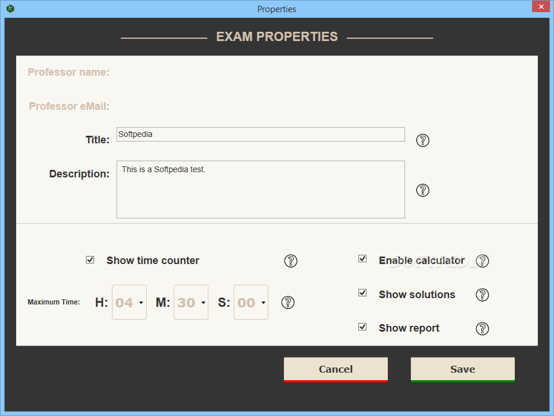Open help for Show time counter
554x416 pixels.
tap(291, 261)
